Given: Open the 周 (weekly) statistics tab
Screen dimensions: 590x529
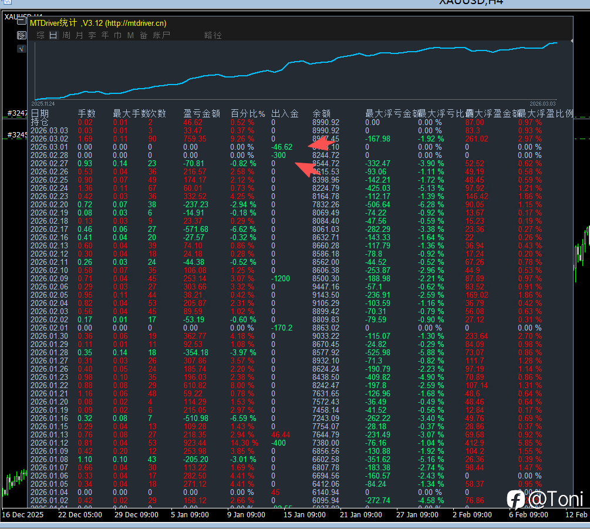Looking at the screenshot, I should pyautogui.click(x=66, y=35).
